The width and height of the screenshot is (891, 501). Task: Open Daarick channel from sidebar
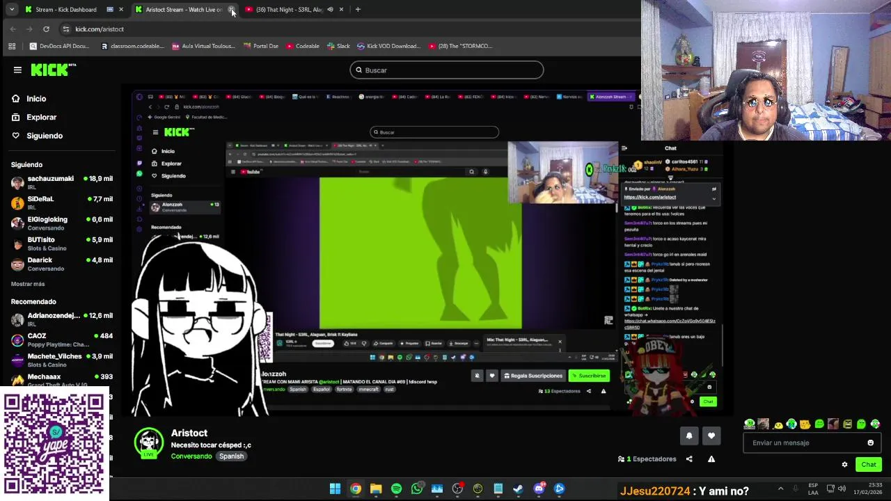click(61, 264)
